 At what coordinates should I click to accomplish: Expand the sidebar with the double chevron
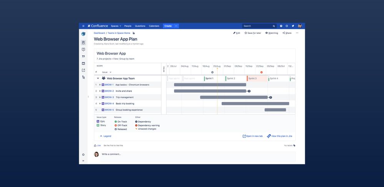point(83,161)
